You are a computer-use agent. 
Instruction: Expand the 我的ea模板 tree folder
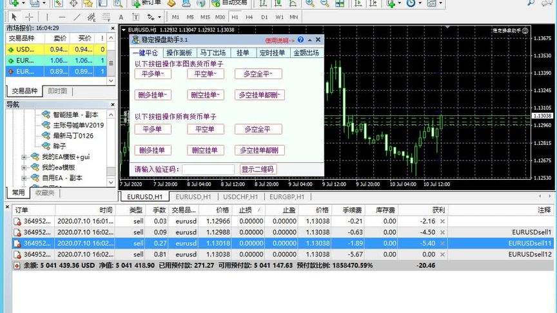click(24, 167)
